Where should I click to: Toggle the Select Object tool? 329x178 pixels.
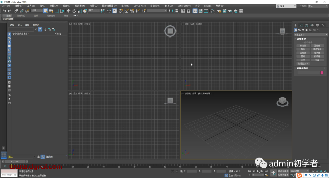click(x=45, y=11)
